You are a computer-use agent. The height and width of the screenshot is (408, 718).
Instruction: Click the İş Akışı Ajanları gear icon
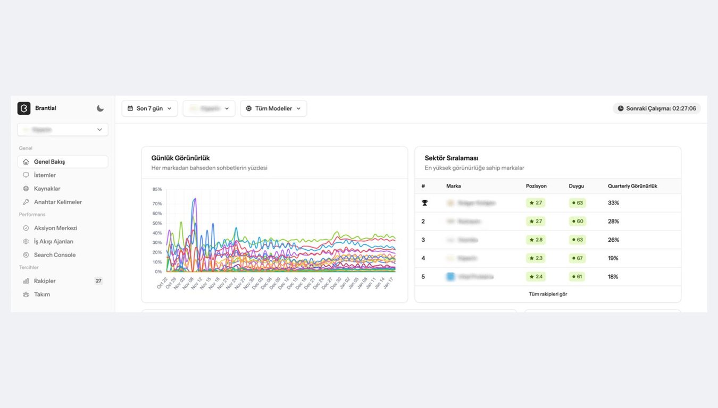pyautogui.click(x=25, y=241)
